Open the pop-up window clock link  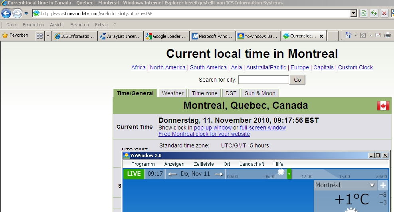tap(213, 128)
